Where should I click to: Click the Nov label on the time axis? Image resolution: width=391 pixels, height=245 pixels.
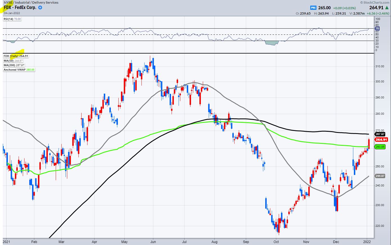(306, 242)
